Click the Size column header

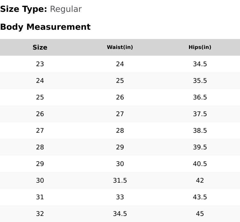coord(40,47)
